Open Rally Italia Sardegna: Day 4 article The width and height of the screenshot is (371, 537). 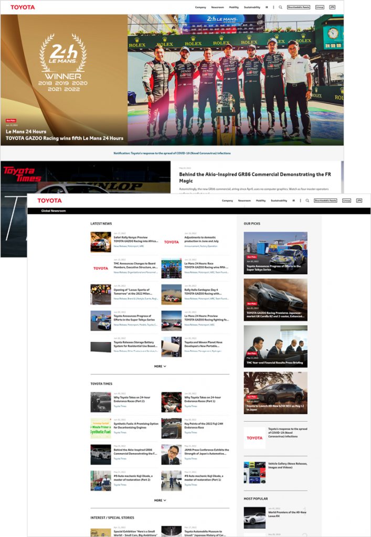203,292
